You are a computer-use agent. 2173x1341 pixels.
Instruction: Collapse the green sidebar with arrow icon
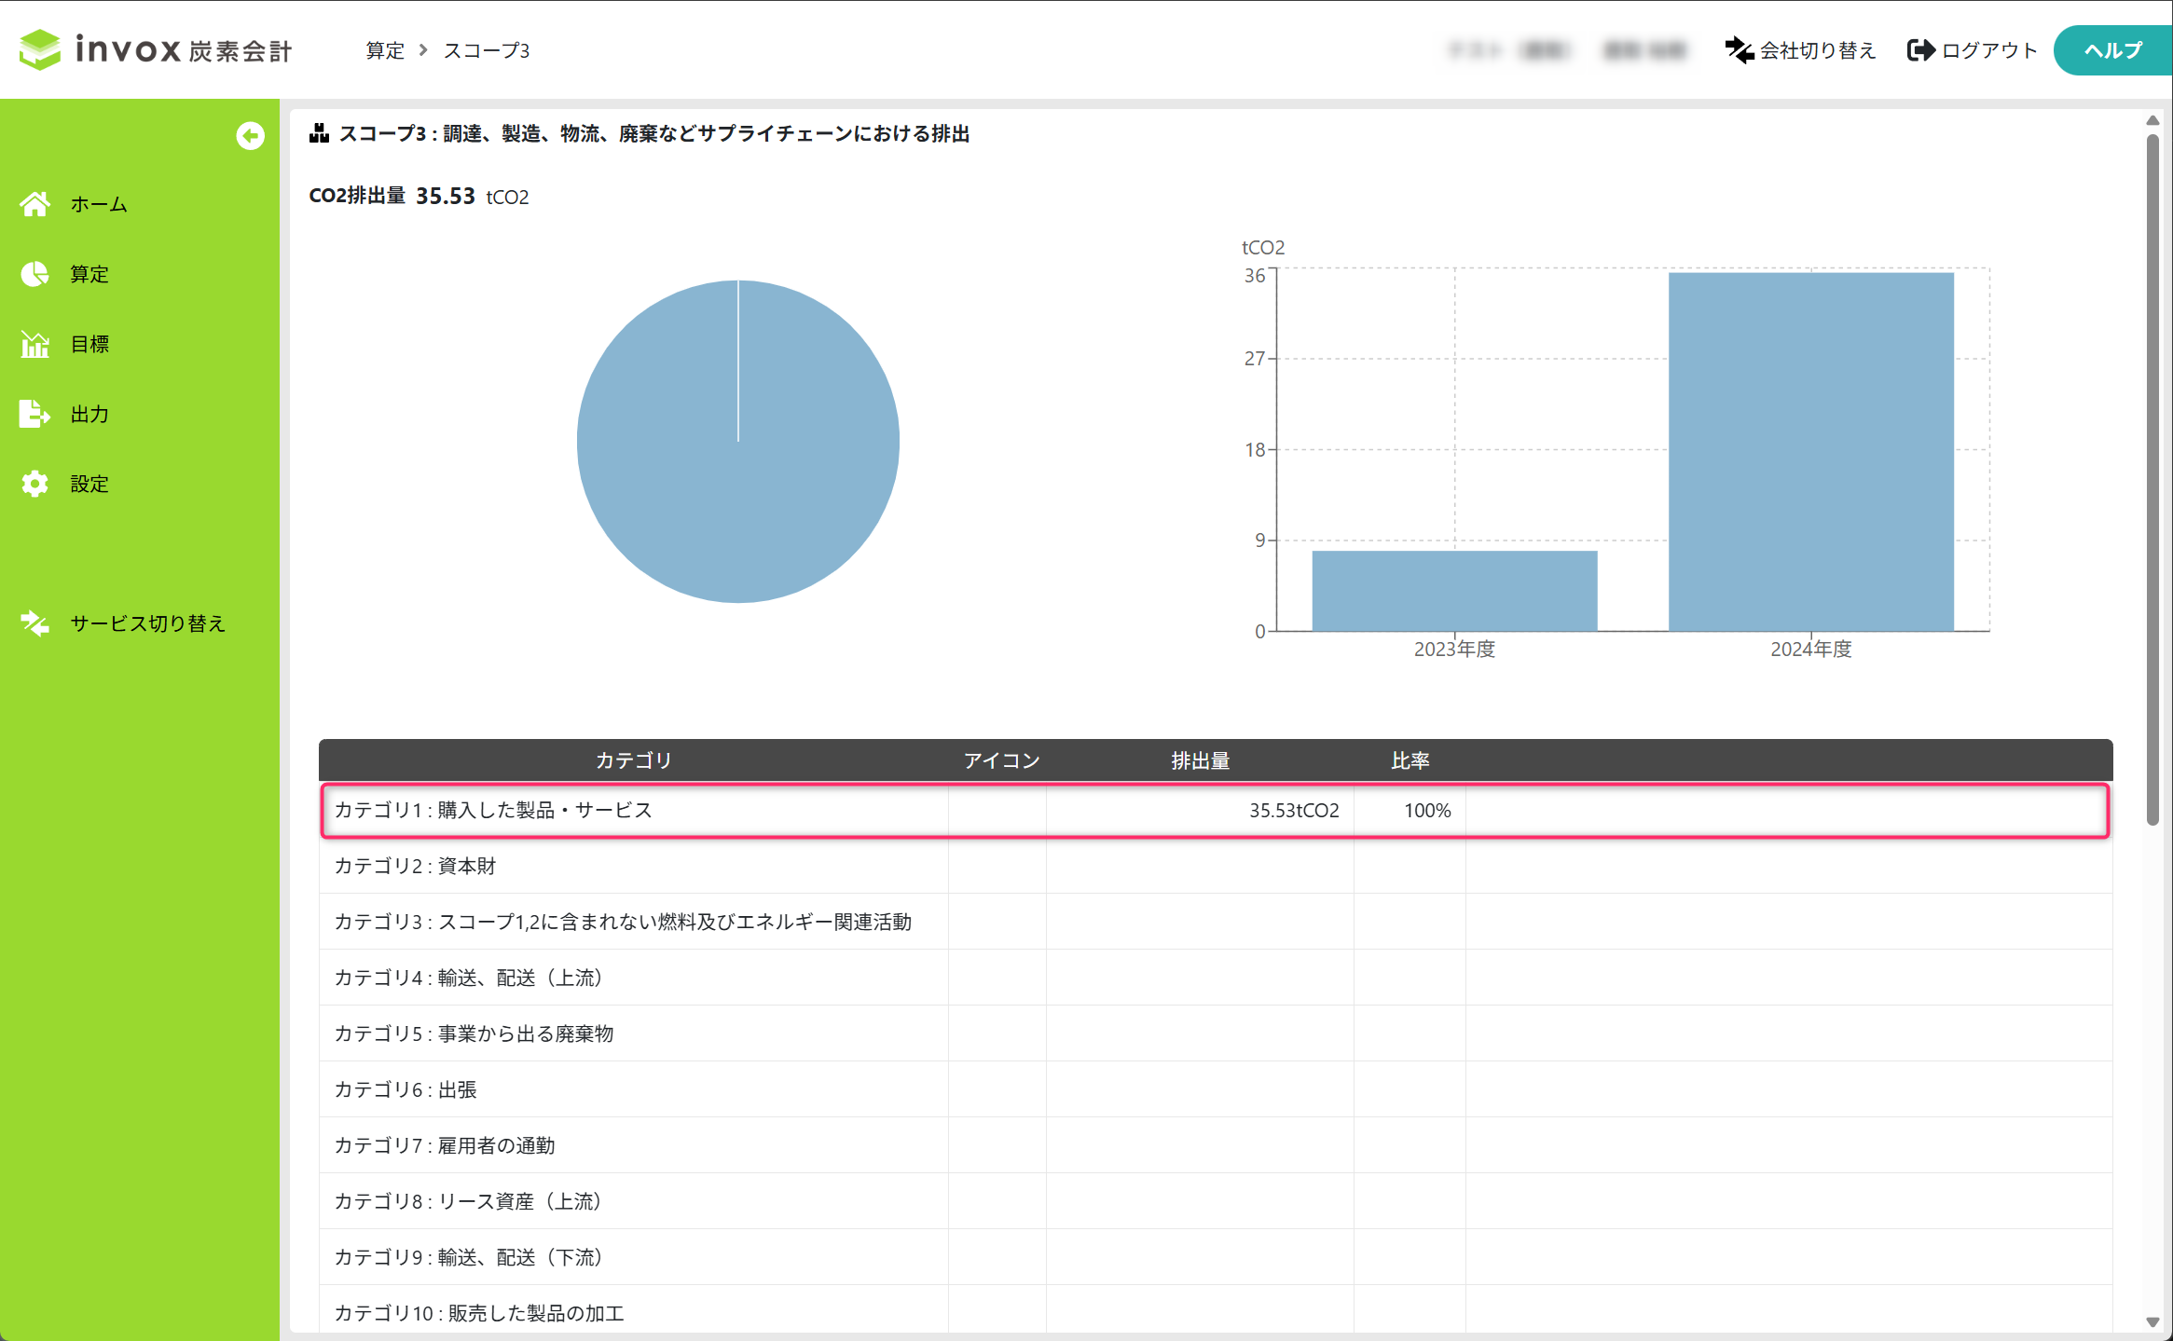tap(250, 136)
